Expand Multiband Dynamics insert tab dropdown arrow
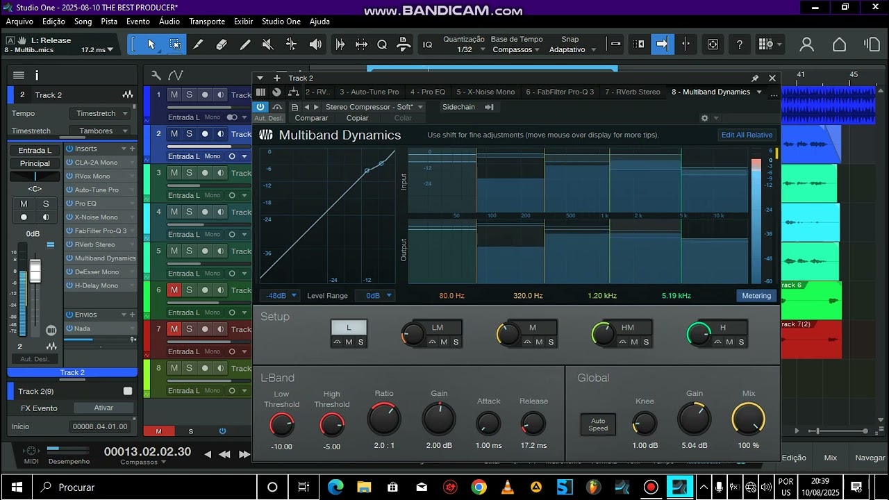 759,92
